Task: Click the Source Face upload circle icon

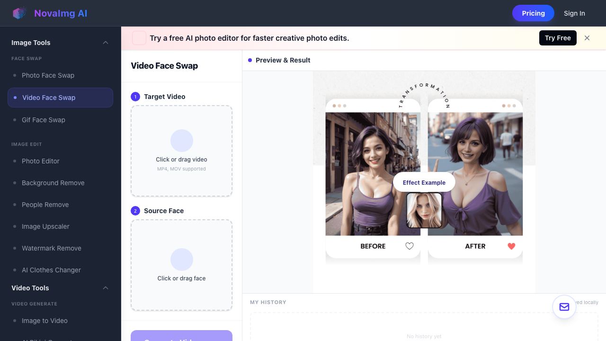Action: tap(182, 260)
